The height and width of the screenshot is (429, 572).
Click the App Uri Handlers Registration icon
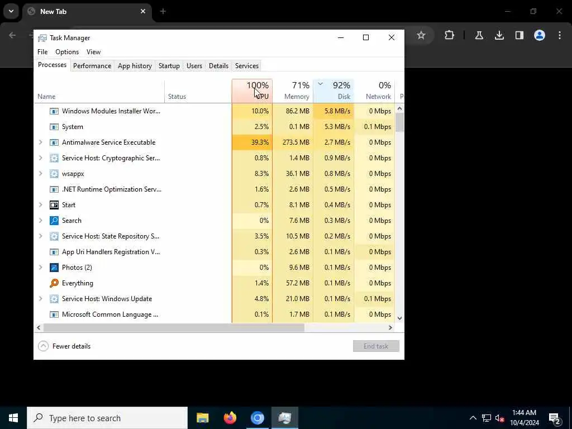point(54,252)
